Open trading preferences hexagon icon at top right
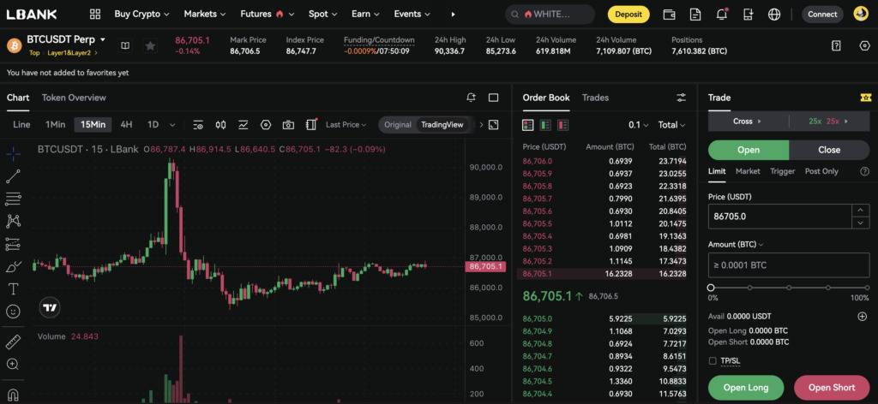Viewport: 878px width, 404px height. point(864,46)
